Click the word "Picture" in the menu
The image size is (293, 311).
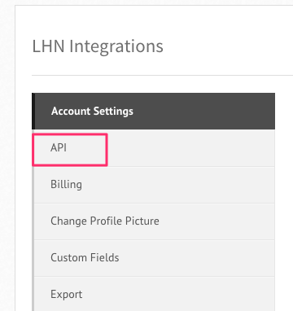[142, 221]
